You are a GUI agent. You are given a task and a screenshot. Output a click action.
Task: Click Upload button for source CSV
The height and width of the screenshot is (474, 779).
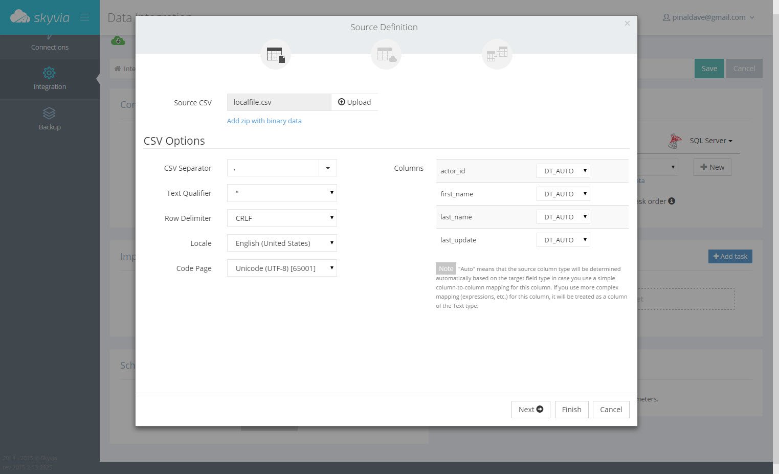pyautogui.click(x=354, y=102)
